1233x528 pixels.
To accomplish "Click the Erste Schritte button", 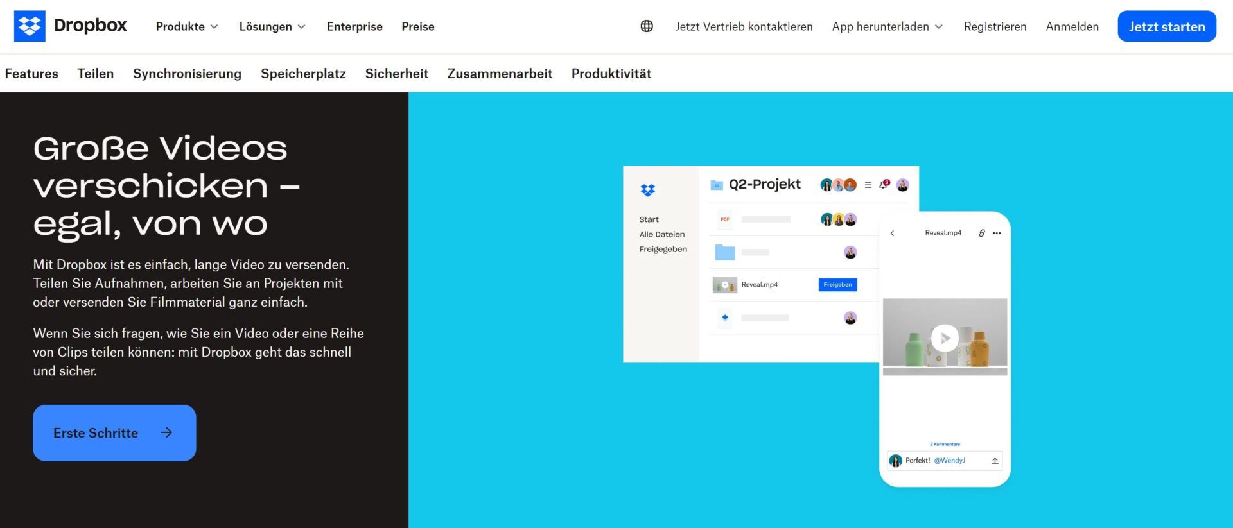I will click(x=114, y=432).
